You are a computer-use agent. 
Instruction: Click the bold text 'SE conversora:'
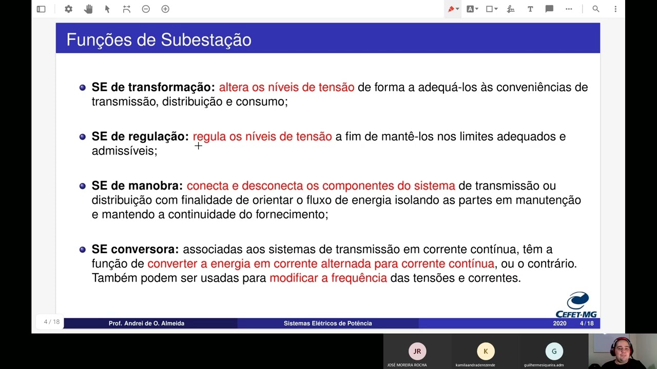pyautogui.click(x=135, y=249)
